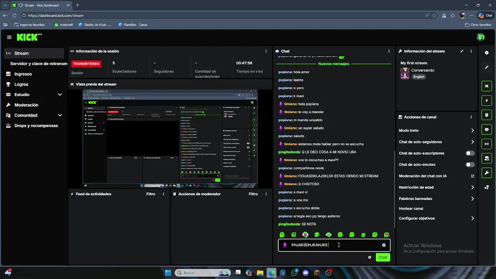
Task: Send message with the Chat button
Action: click(x=383, y=257)
